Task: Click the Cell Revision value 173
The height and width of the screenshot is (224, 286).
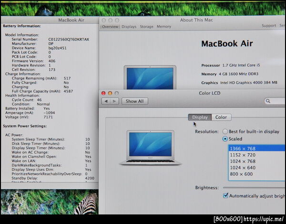Action: 52,70
